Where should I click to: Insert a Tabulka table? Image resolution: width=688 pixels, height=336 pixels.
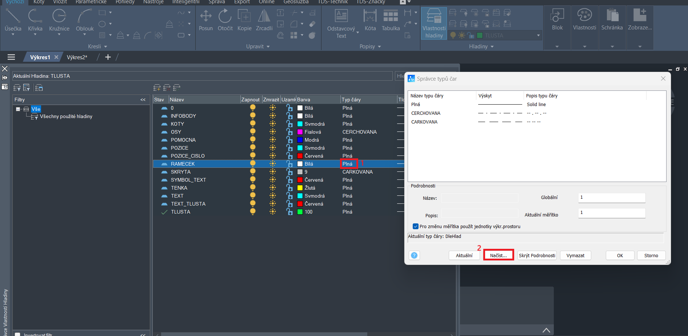(x=391, y=20)
